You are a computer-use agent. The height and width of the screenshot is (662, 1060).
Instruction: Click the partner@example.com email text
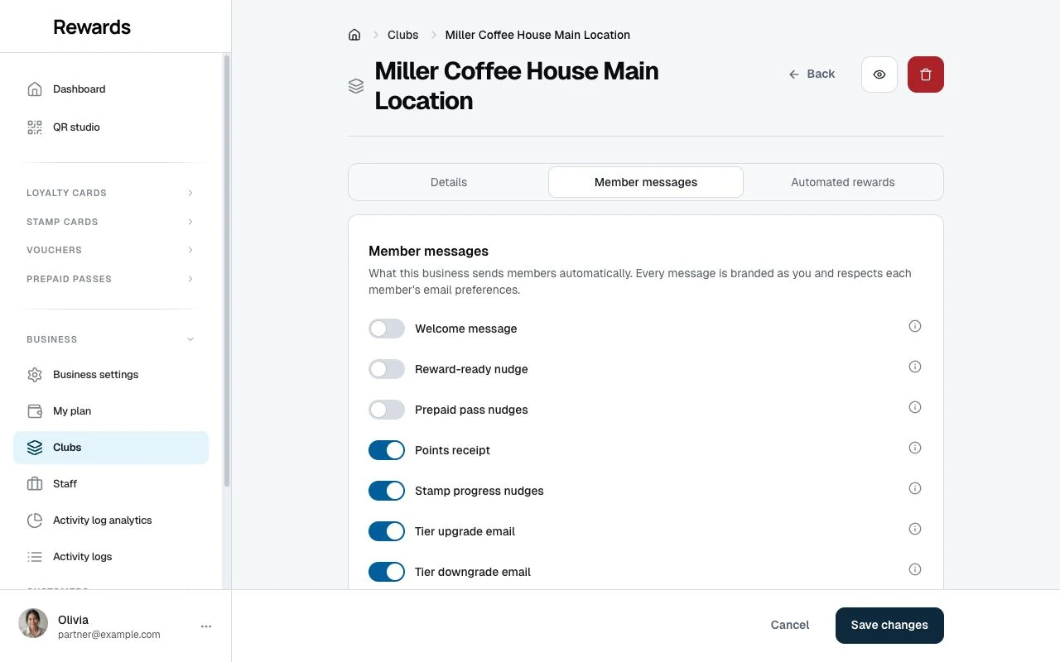(109, 635)
